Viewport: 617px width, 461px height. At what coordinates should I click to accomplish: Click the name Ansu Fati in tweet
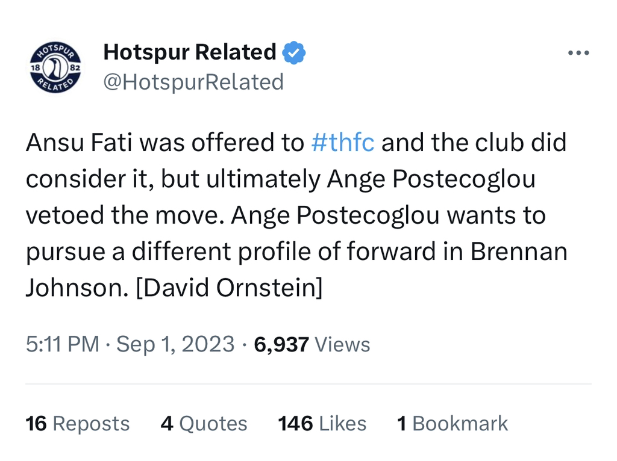click(x=79, y=142)
